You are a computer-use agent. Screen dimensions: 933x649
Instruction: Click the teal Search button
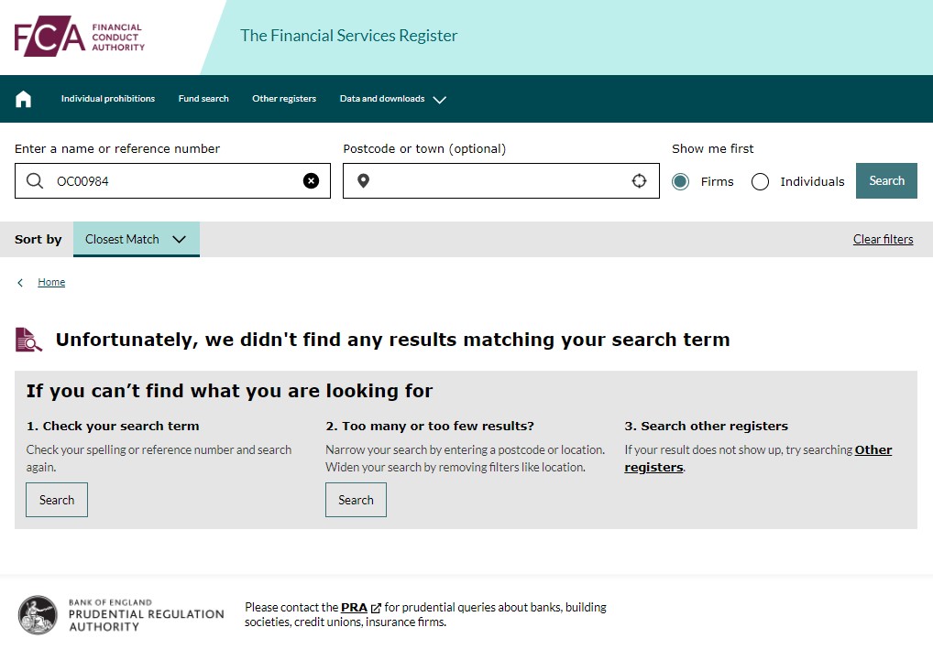[x=886, y=180]
